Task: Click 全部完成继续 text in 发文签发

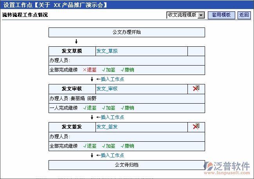Action: [63, 146]
